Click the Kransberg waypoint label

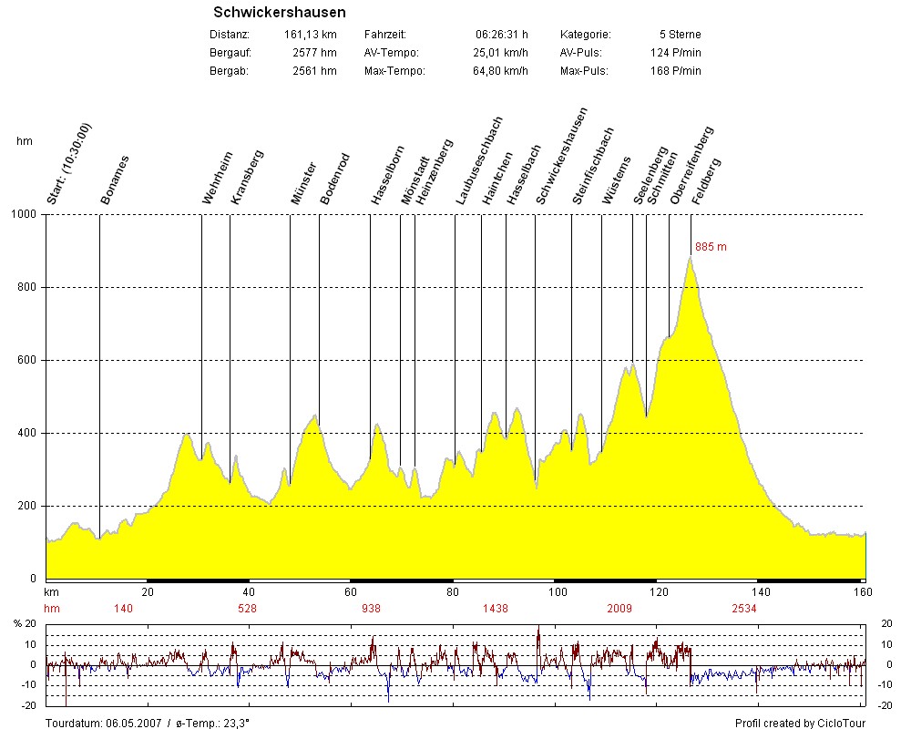point(247,176)
